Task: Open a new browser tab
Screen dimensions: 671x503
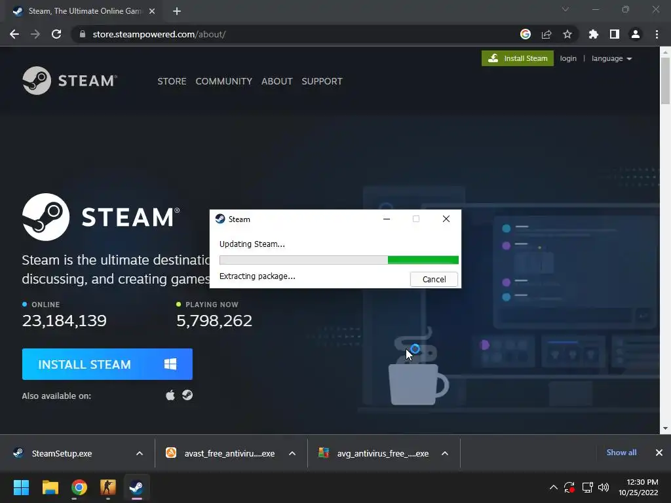Action: pyautogui.click(x=177, y=11)
